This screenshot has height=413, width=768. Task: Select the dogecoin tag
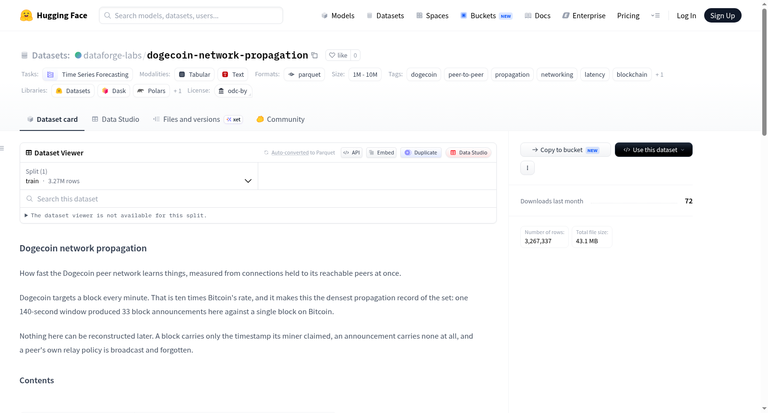click(424, 74)
